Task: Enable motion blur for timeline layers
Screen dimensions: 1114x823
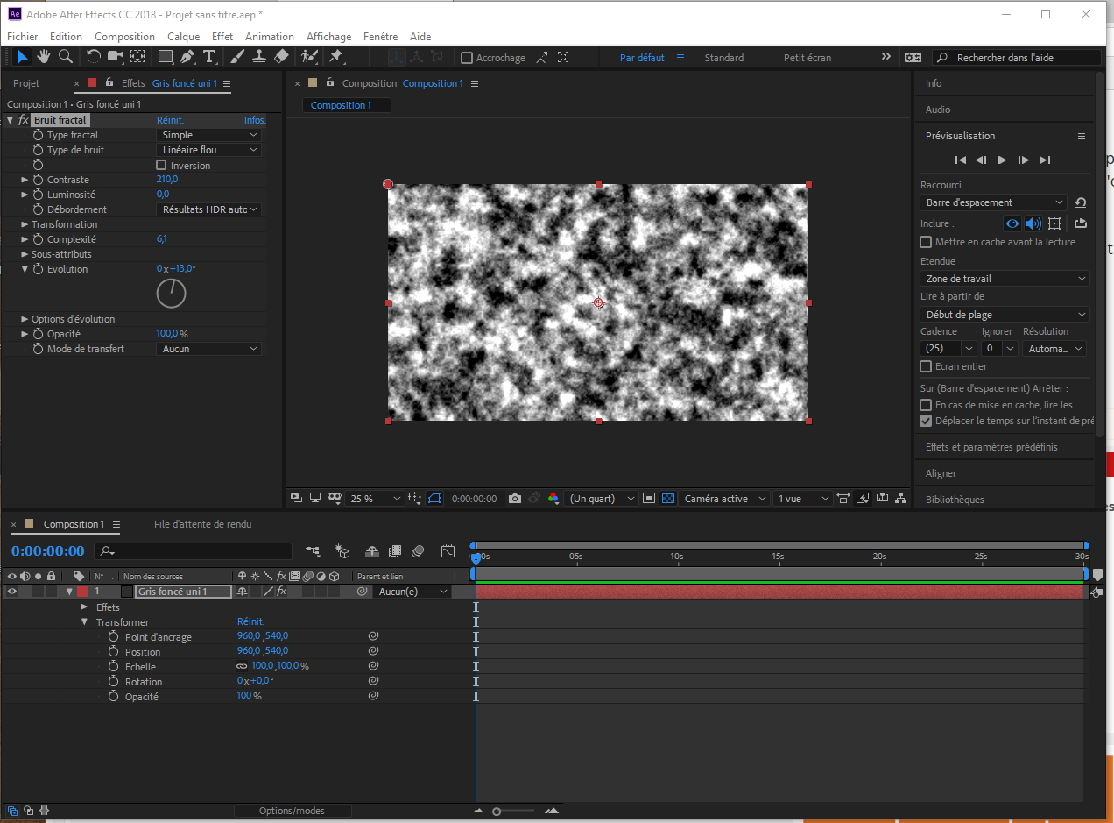Action: click(419, 551)
